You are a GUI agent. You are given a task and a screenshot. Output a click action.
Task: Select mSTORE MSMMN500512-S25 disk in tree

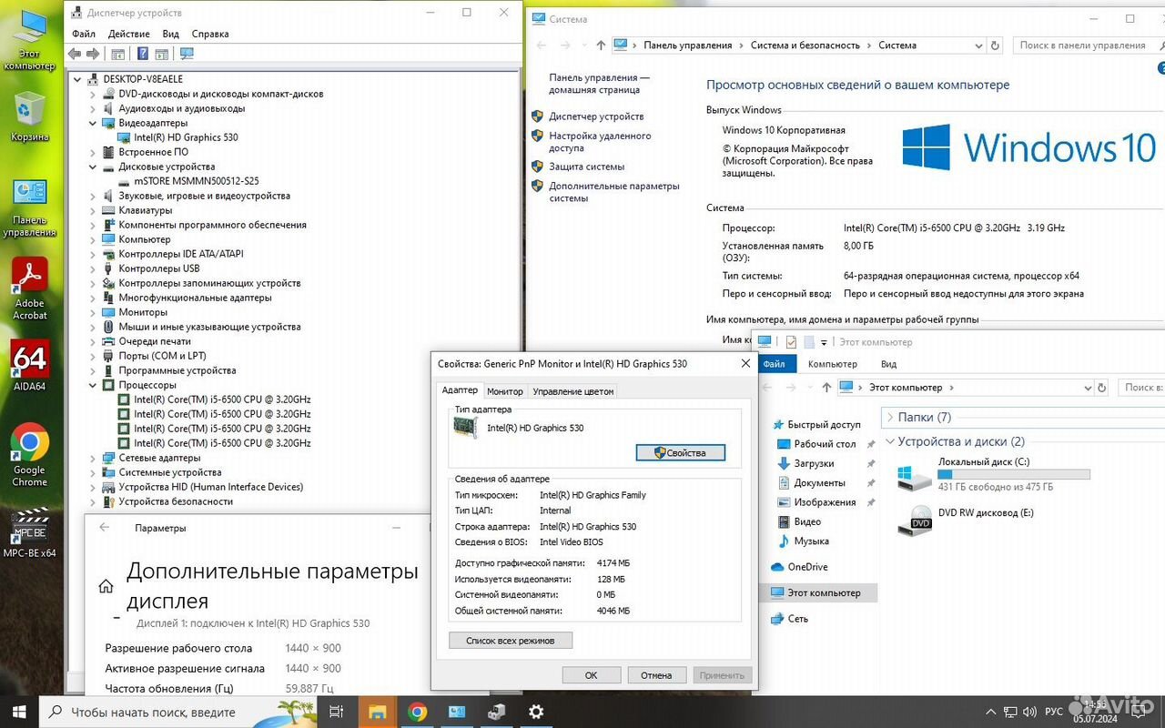pyautogui.click(x=197, y=181)
